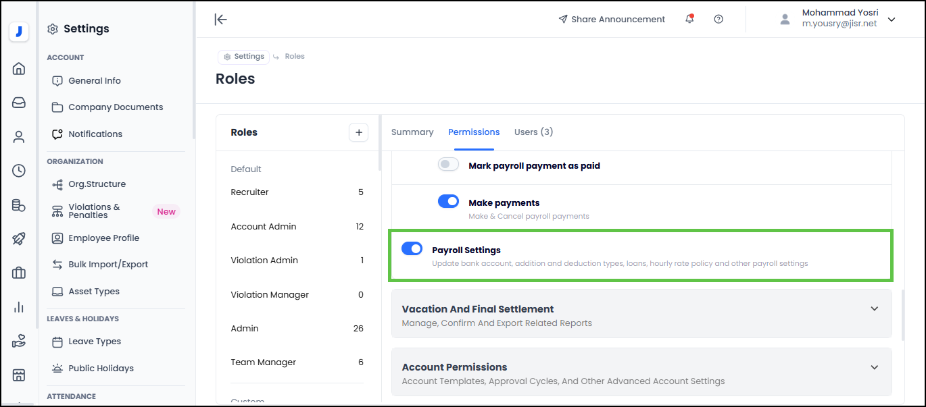Click the clock attendance icon in rail
The image size is (926, 407).
(x=19, y=171)
